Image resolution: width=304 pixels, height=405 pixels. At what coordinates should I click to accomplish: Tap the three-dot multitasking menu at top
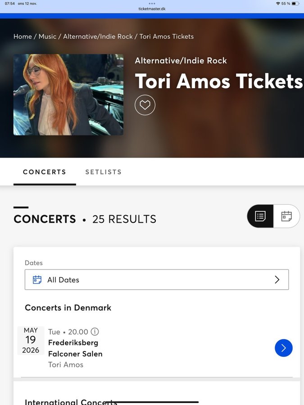(152, 3)
